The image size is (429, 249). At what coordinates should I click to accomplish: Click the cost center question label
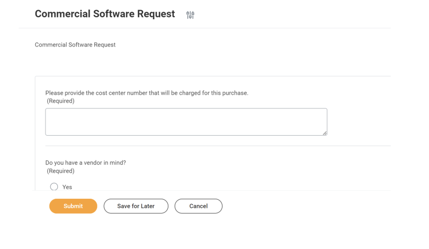click(146, 93)
